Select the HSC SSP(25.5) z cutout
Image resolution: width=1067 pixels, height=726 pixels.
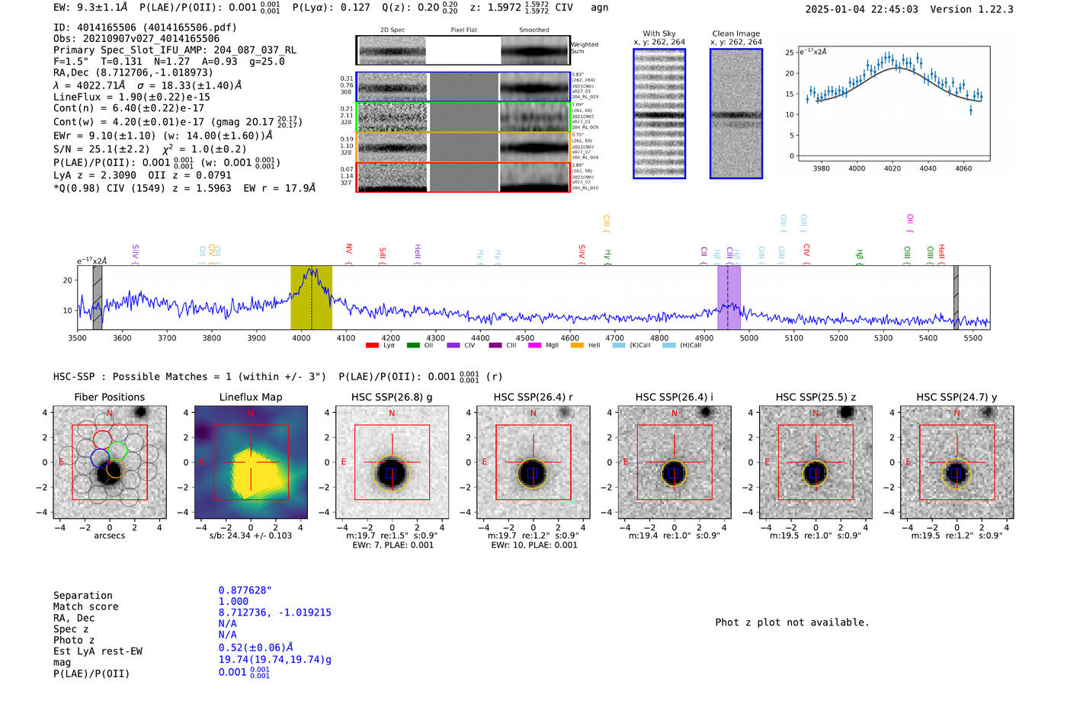point(815,462)
